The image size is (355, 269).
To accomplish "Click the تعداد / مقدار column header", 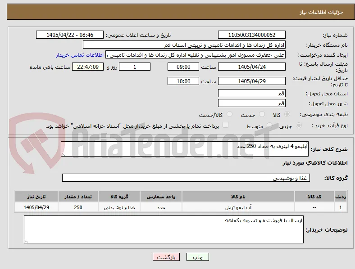I will pos(78,197).
